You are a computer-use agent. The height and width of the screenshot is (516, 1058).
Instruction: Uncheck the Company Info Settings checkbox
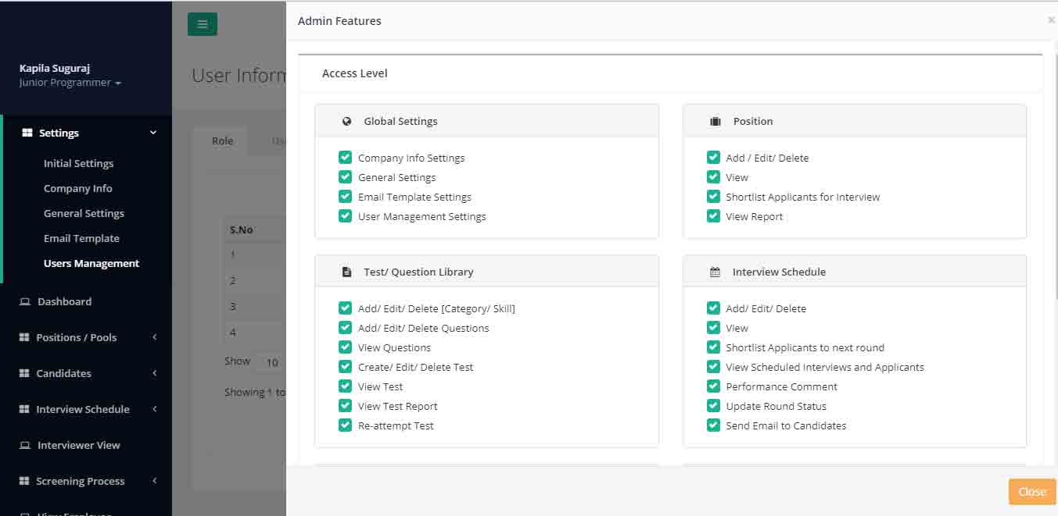coord(345,158)
